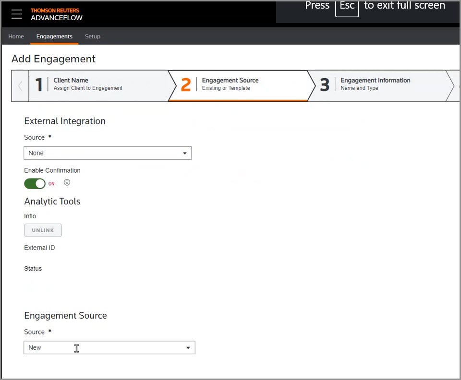Image resolution: width=461 pixels, height=380 pixels.
Task: Open the hamburger navigation menu
Action: coord(16,14)
